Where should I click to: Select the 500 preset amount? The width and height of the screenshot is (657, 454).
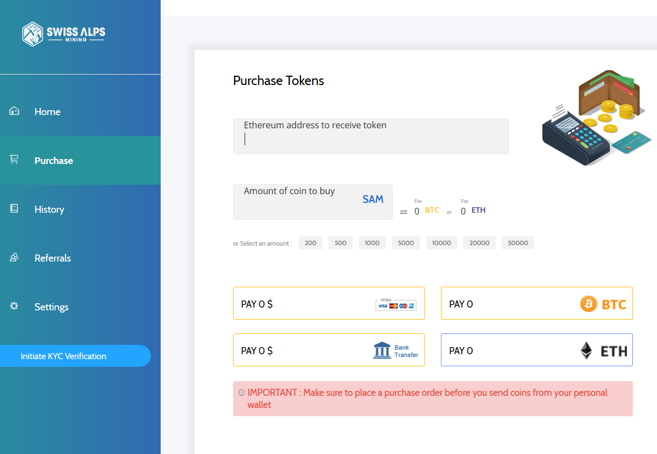point(341,243)
